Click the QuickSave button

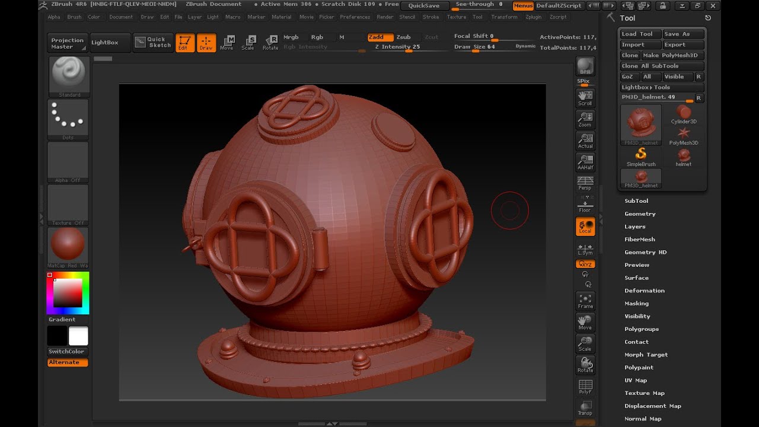[x=425, y=5]
